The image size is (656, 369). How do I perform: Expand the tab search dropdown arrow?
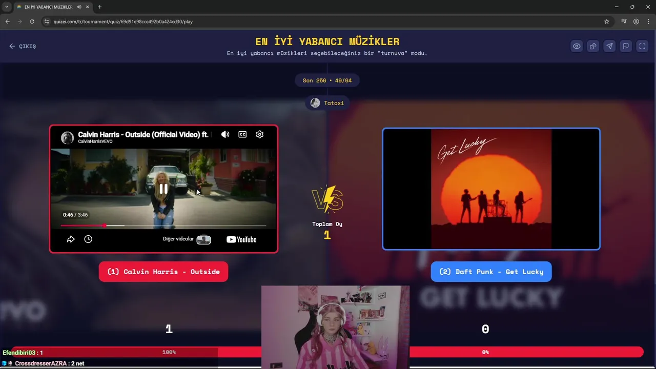(7, 7)
